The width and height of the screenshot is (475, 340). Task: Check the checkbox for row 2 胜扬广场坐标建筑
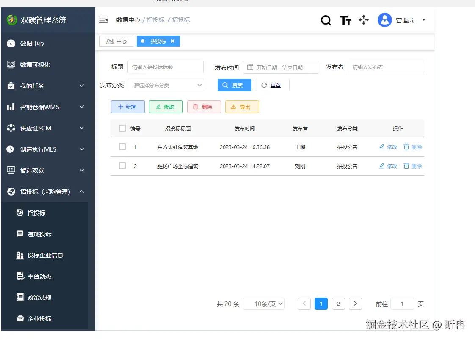click(122, 166)
